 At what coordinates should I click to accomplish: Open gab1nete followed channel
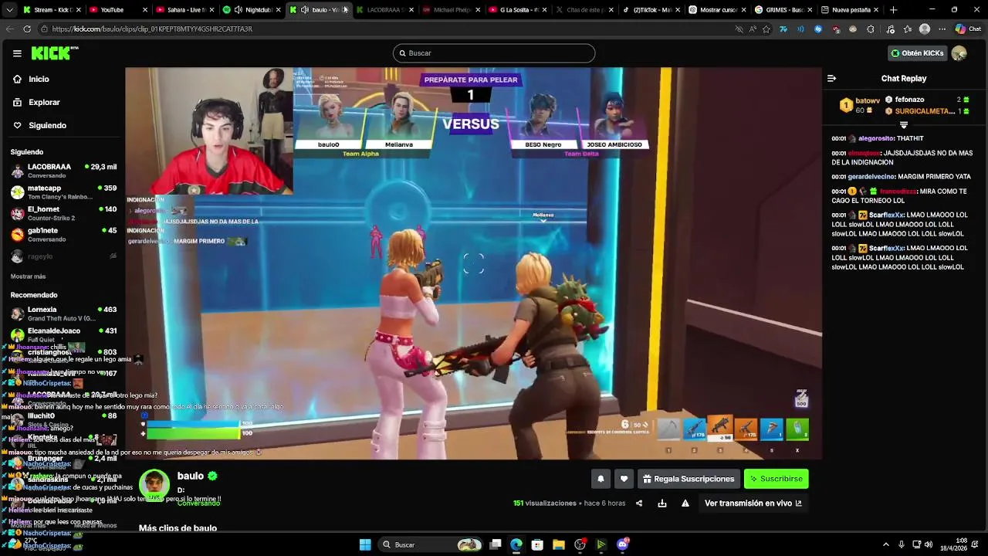pos(63,234)
